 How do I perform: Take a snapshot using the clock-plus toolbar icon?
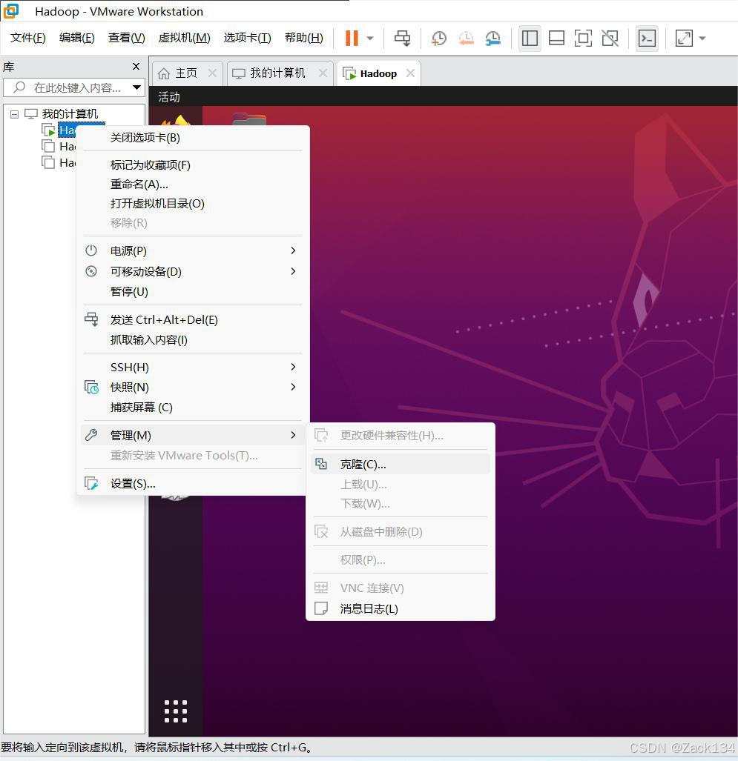tap(439, 38)
